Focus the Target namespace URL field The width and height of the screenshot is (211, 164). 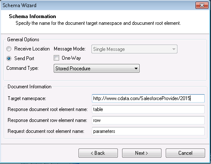pos(148,98)
